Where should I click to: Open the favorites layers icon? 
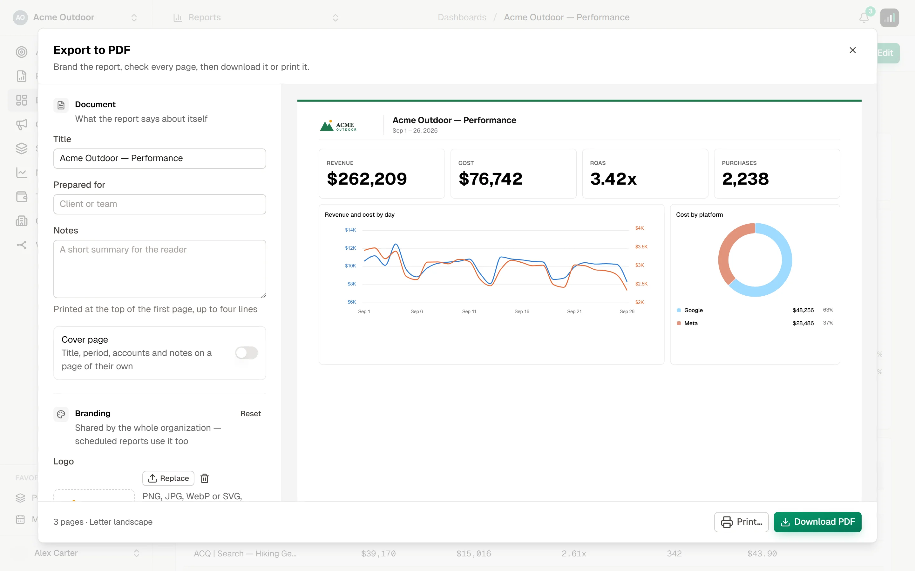[x=20, y=498]
